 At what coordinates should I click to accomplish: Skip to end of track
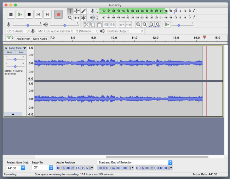click(x=47, y=14)
